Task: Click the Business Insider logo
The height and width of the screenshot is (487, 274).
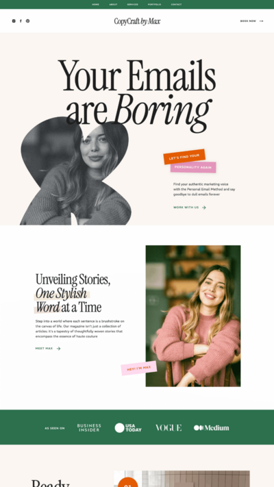Action: (89, 427)
